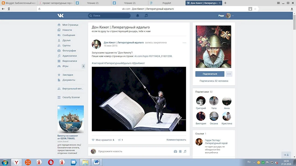Click the RU language indicator in tray
This screenshot has height=166, width=296.
pos(249,162)
